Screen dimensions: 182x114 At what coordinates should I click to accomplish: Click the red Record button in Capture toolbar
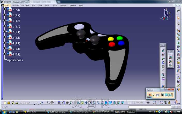click(150, 95)
